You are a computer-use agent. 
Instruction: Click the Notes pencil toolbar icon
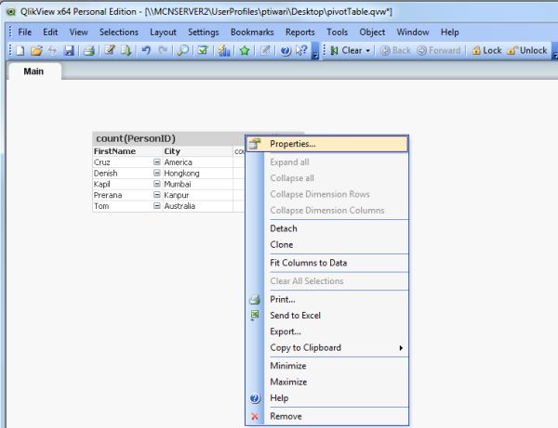point(265,50)
